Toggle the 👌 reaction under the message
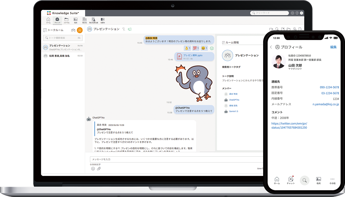This screenshot has height=197, width=345. [187, 48]
